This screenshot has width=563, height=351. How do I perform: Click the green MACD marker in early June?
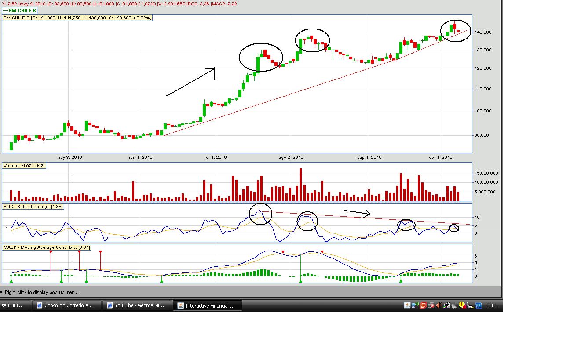[x=161, y=280]
